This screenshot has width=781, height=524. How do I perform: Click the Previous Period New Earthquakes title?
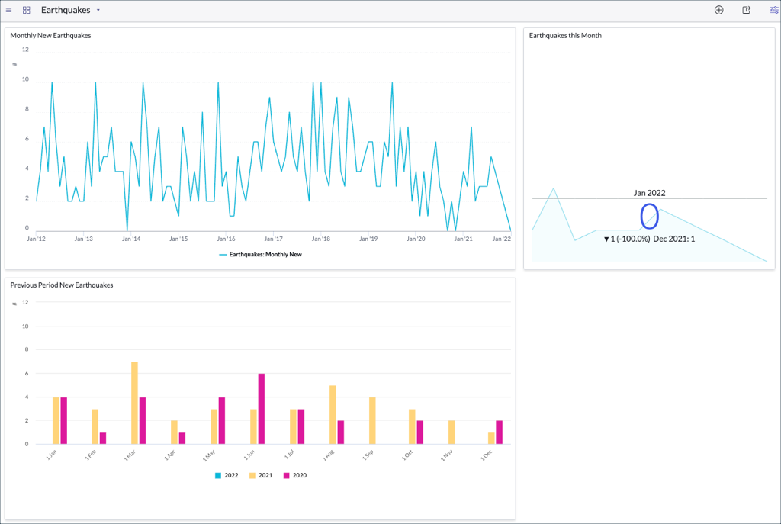coord(62,285)
